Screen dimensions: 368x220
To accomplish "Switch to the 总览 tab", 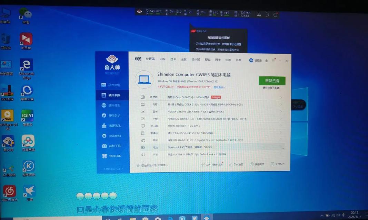I will point(138,59).
